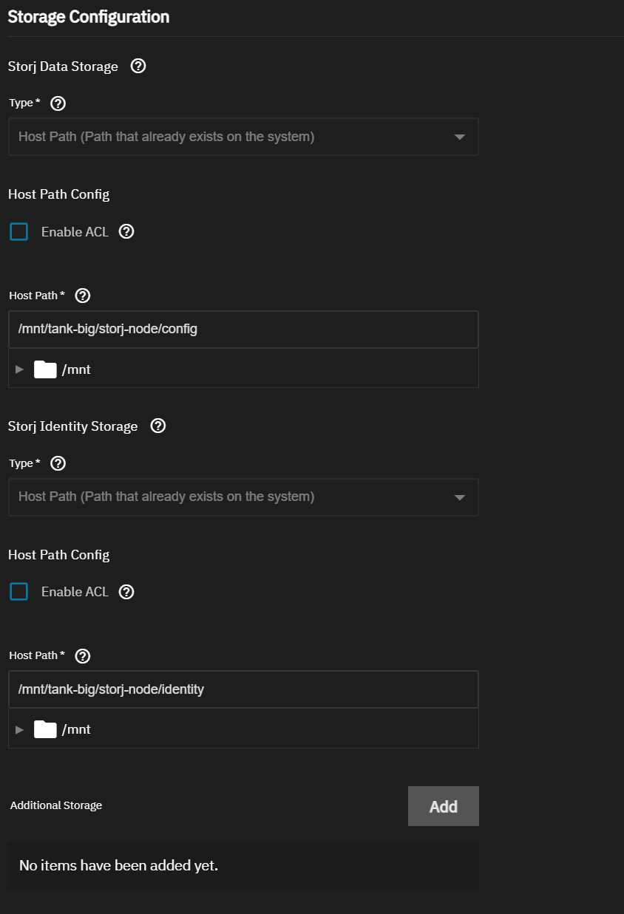The height and width of the screenshot is (914, 624).
Task: Enable ACL for Storj Identity Storage
Action: pos(18,592)
